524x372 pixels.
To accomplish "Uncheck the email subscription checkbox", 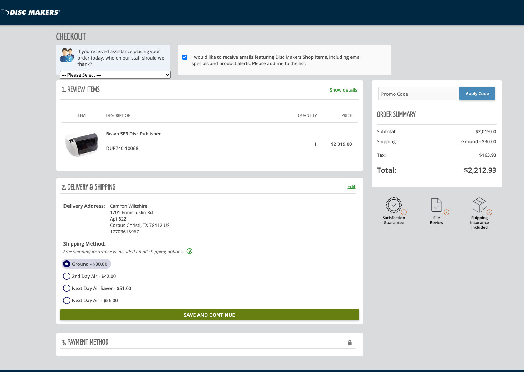I will tap(185, 57).
